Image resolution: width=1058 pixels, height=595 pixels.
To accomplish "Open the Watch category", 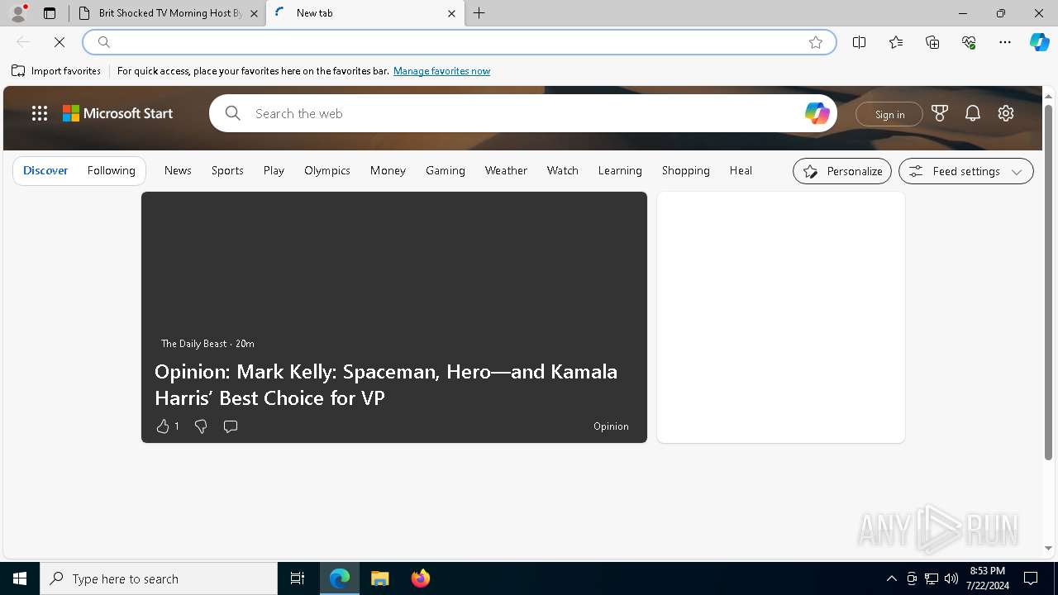I will click(563, 170).
